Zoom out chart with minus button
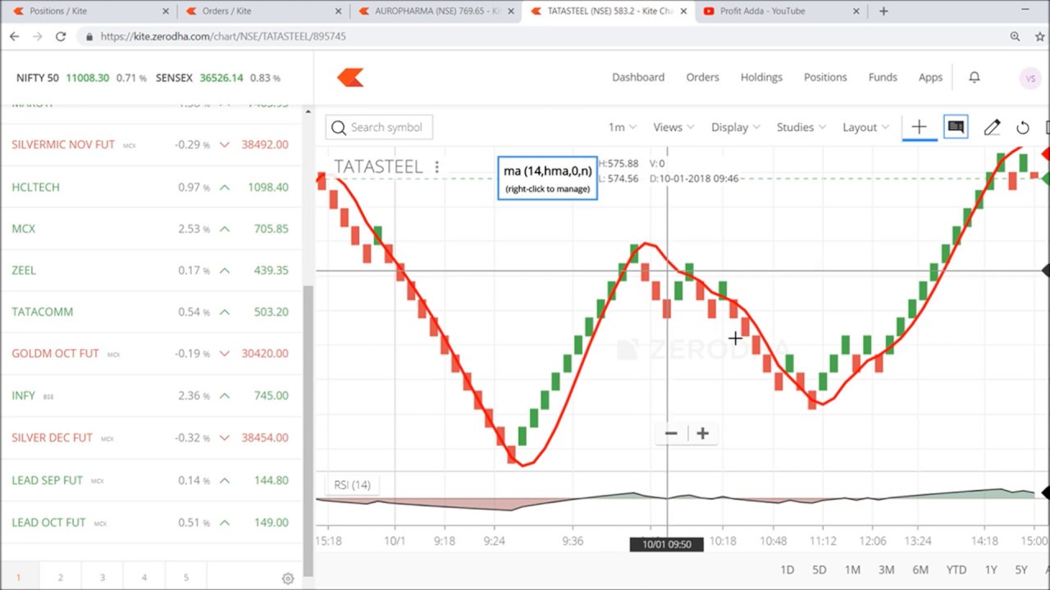 pos(671,433)
